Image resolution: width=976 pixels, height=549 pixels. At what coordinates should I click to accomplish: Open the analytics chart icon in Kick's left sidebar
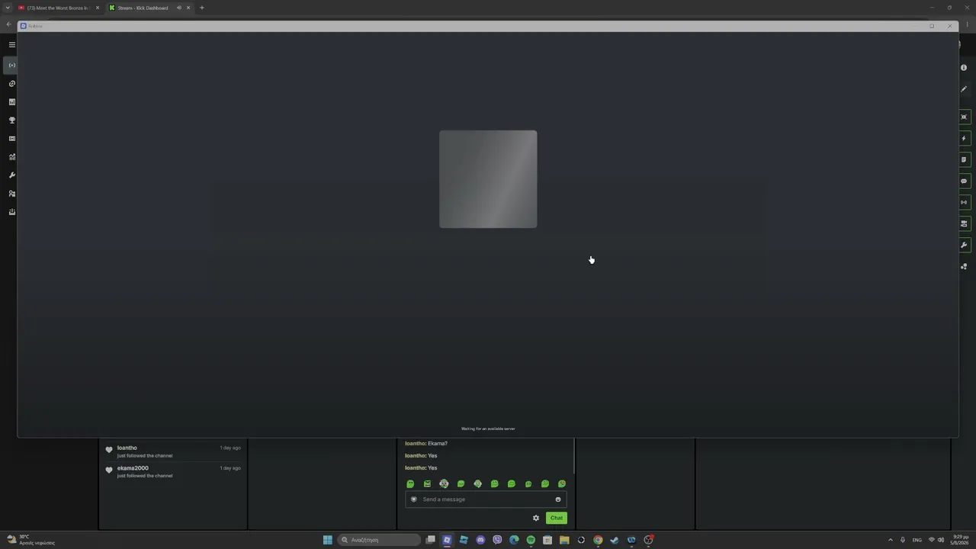pyautogui.click(x=11, y=157)
